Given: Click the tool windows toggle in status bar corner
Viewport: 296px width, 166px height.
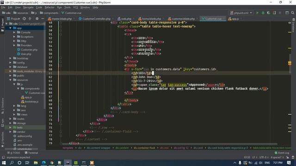Looking at the screenshot, I should [3, 157].
